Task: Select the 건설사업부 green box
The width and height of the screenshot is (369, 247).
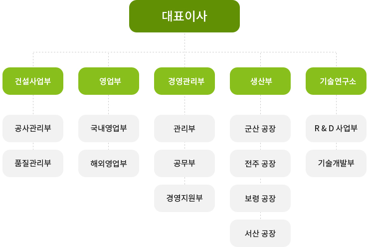Action: [x=33, y=81]
